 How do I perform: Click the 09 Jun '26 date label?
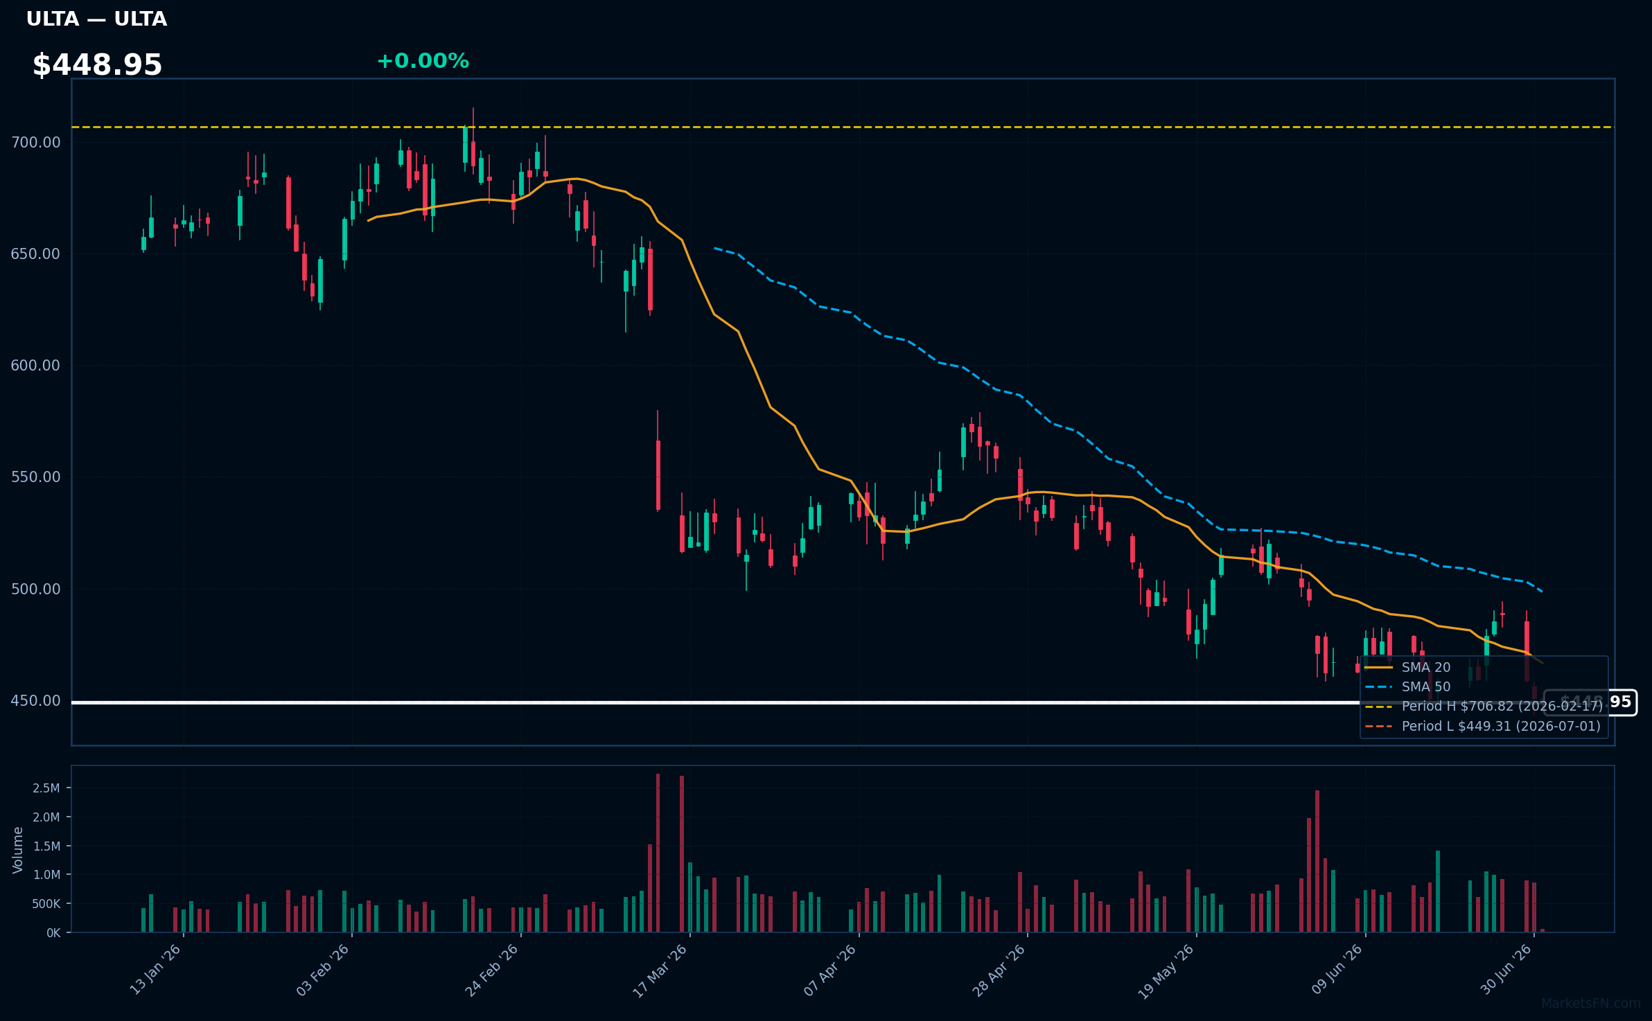tap(1337, 969)
